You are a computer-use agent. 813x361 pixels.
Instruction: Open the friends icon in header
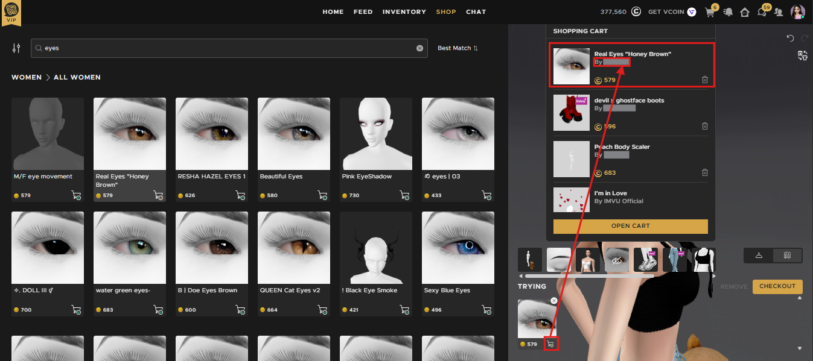[779, 12]
